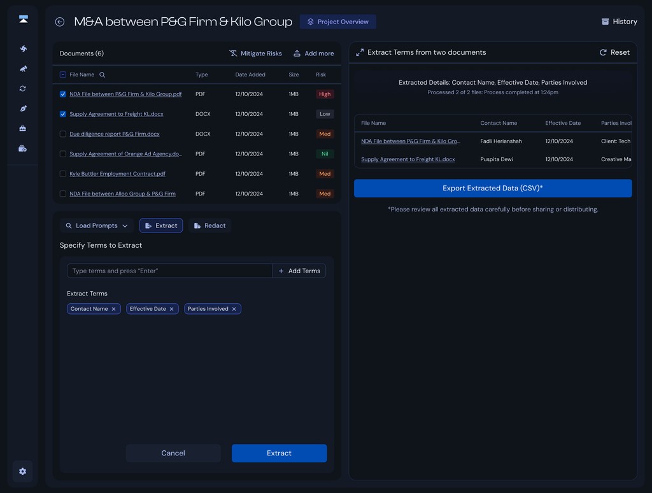652x493 pixels.
Task: Click Fadli Herianshah cell
Action: [x=500, y=141]
